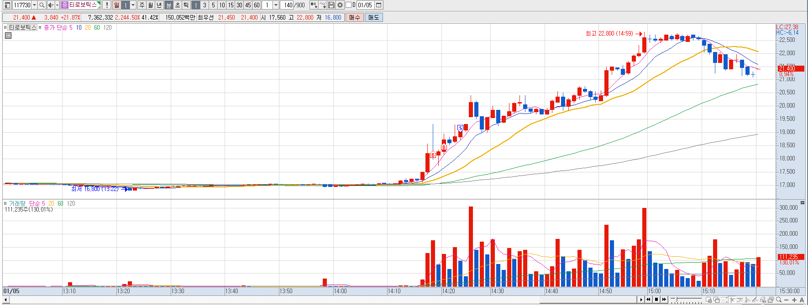
Task: Click the rewind double-arrow replay button
Action: click(x=648, y=300)
